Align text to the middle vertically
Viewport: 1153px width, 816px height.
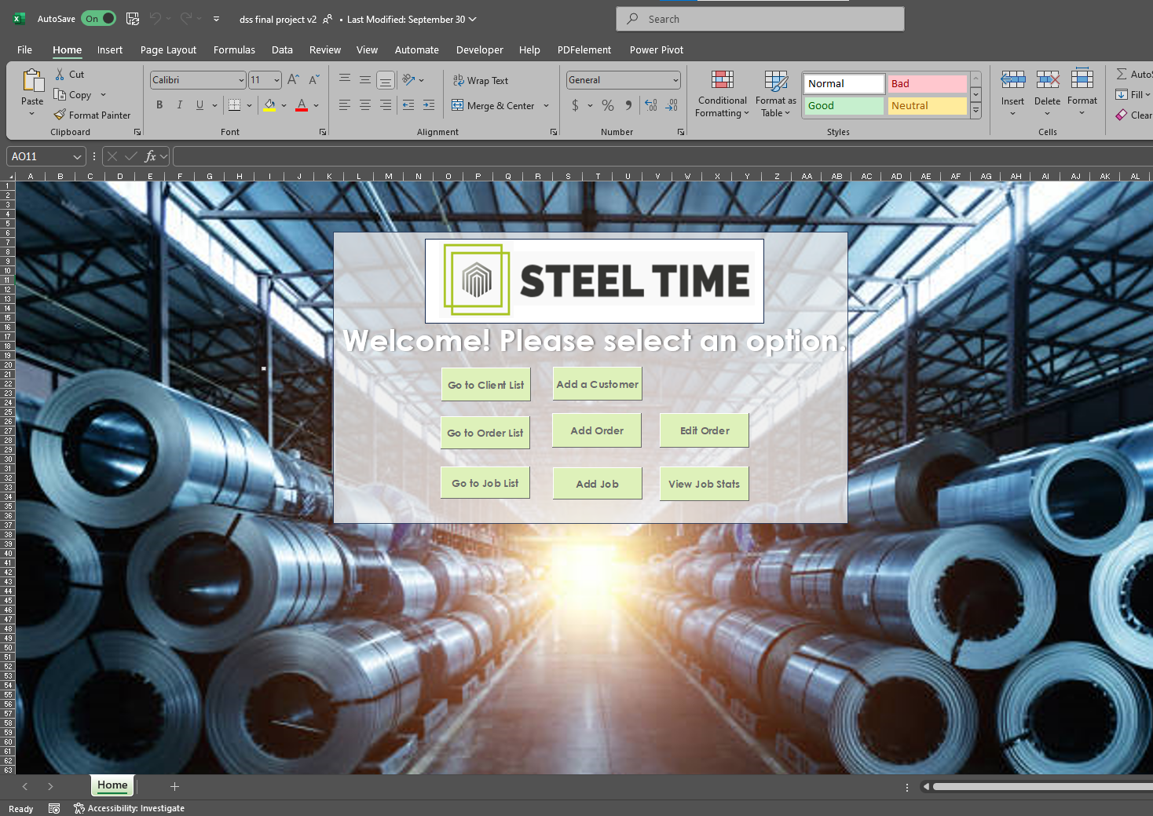point(365,79)
